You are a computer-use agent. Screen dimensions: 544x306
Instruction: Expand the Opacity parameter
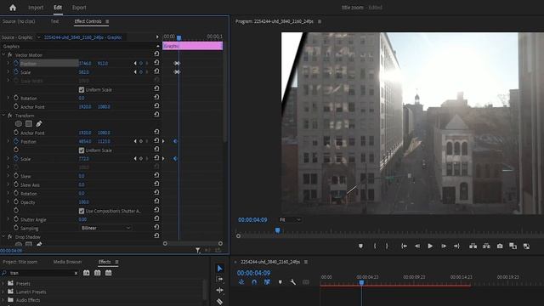pyautogui.click(x=8, y=202)
